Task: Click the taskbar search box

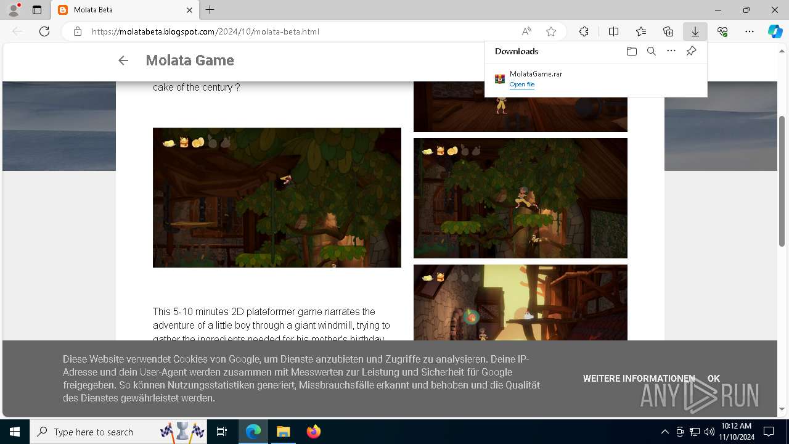Action: click(119, 432)
